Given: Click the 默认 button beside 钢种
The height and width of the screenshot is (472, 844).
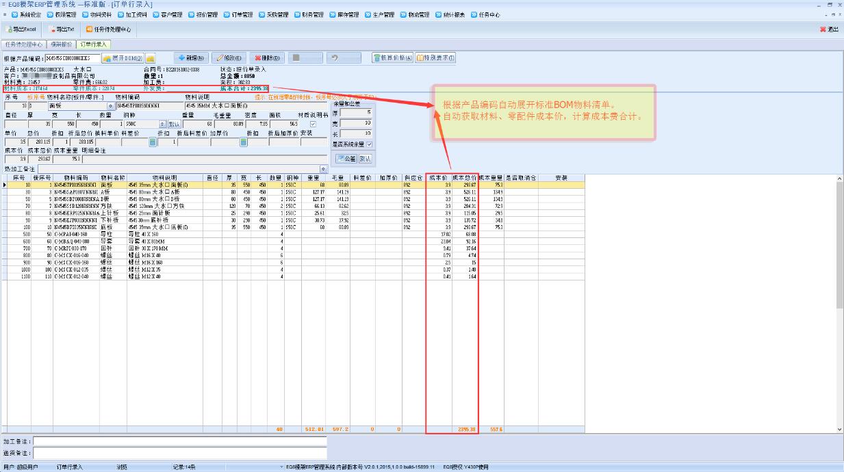Looking at the screenshot, I should 175,124.
